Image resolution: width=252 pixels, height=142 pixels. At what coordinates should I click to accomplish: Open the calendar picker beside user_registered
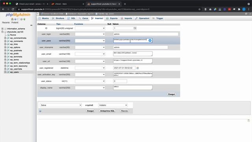coord(137,68)
